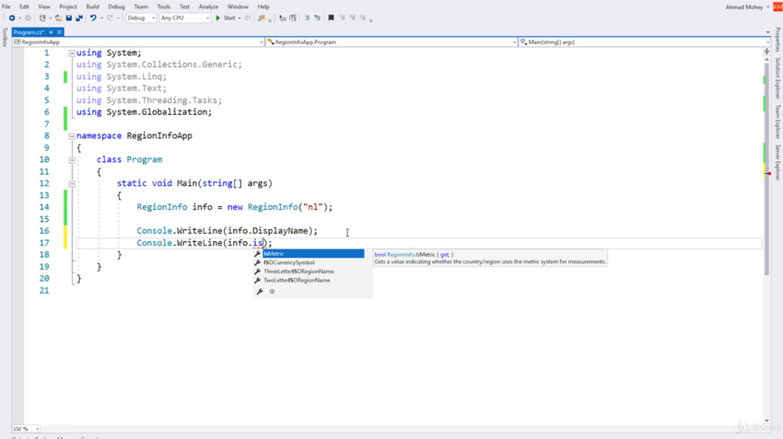Open the Solution Explorer side tab
The image size is (783, 439).
[777, 78]
